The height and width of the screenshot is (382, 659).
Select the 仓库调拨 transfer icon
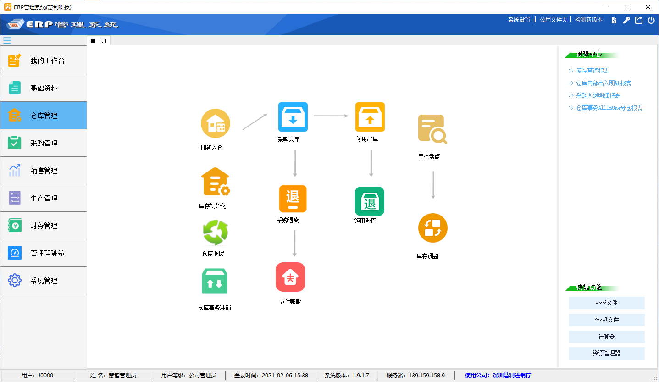[x=215, y=233]
